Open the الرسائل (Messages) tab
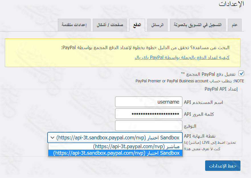 (x=157, y=25)
